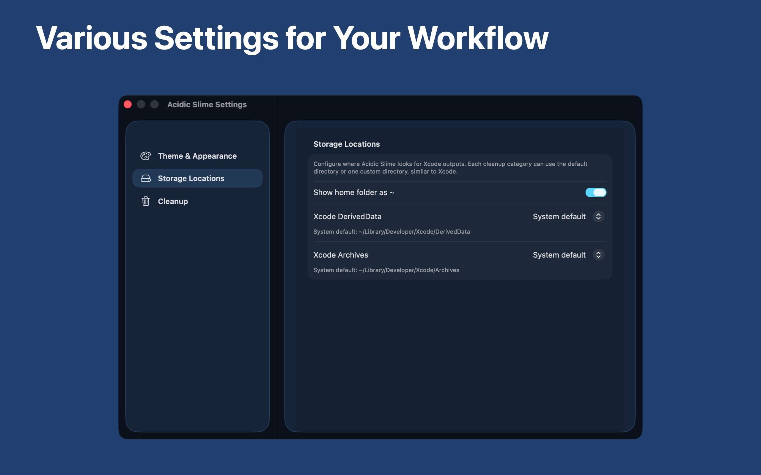Select System default for Xcode Archives

tap(559, 255)
